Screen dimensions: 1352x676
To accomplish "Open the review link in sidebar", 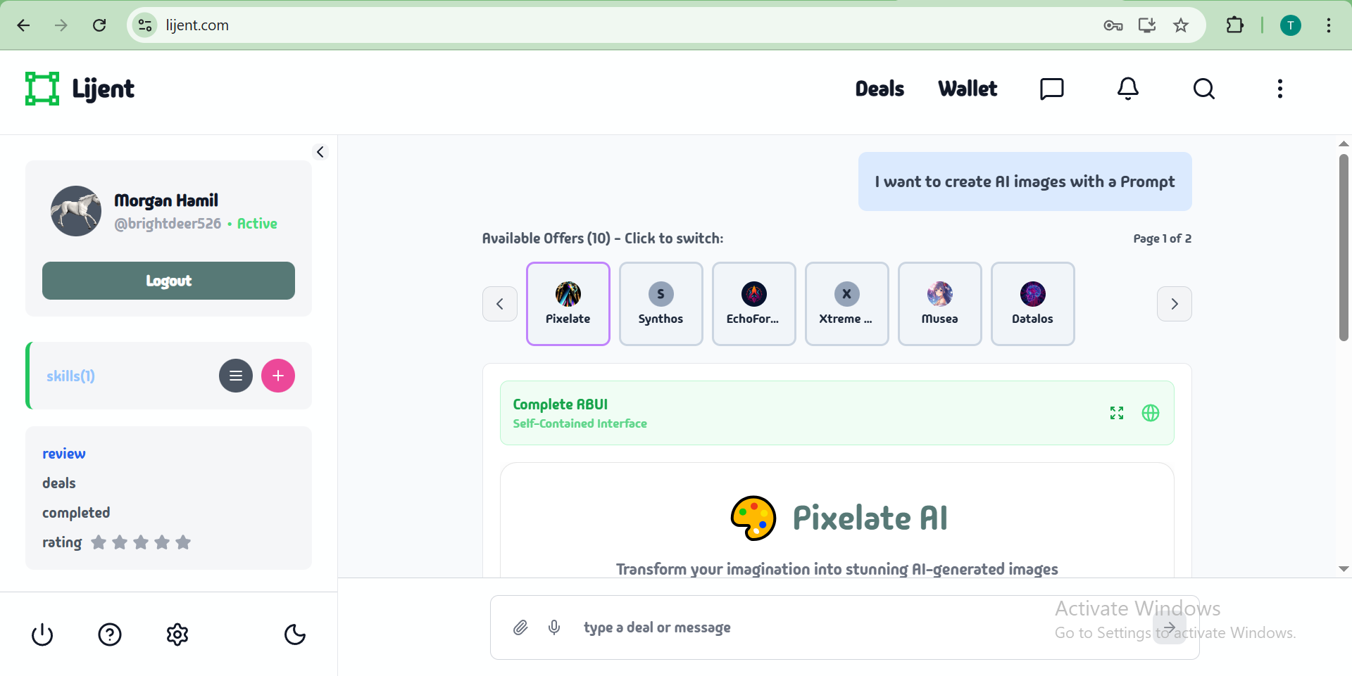I will 63,453.
